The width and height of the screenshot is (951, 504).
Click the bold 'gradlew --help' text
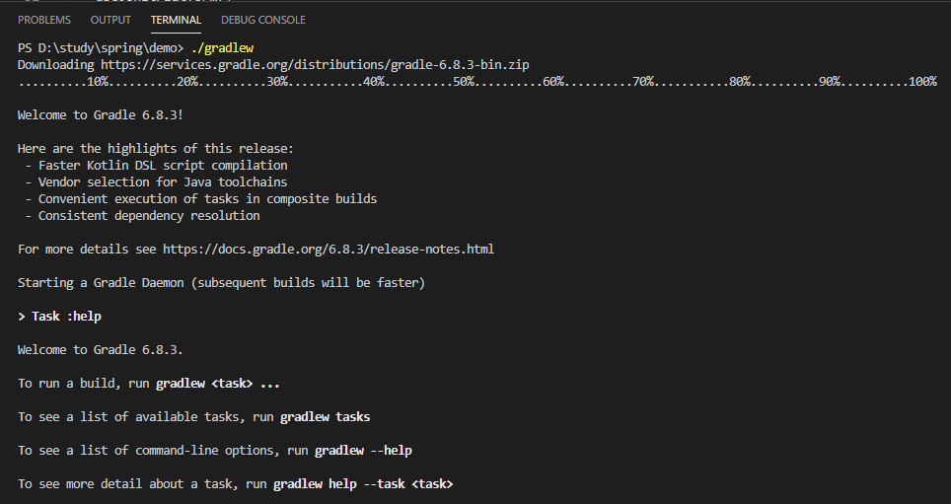click(363, 451)
